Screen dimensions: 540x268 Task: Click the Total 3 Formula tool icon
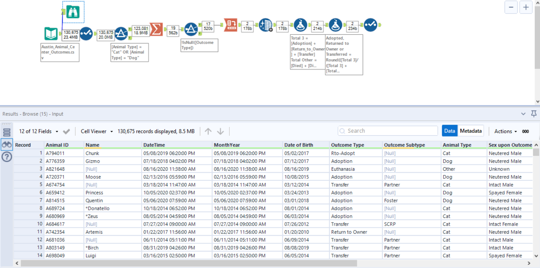point(300,25)
